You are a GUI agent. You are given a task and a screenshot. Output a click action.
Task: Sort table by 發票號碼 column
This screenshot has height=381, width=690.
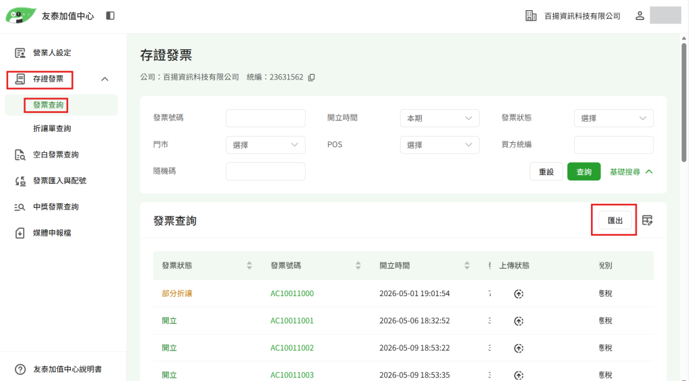(x=358, y=265)
